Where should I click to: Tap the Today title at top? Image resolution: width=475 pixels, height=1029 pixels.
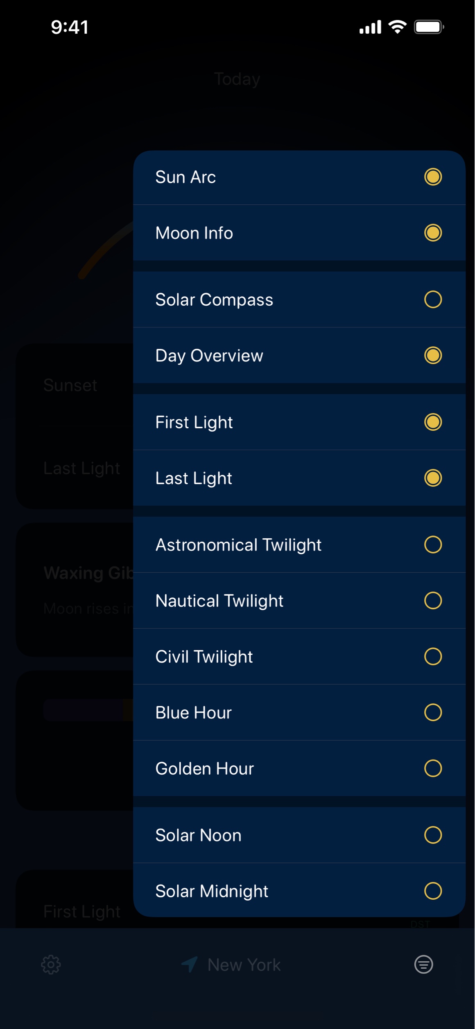(237, 79)
